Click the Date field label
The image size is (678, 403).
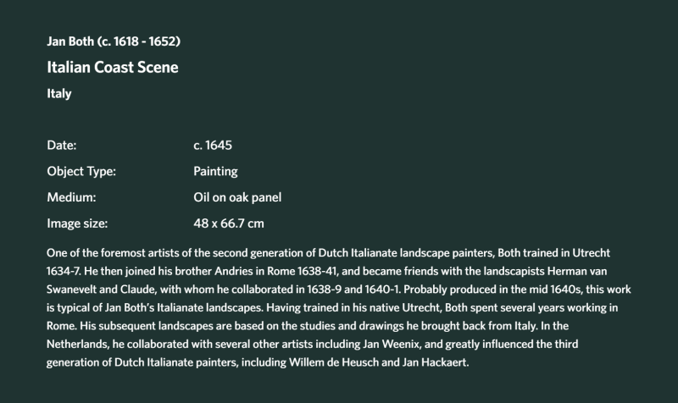[x=61, y=145]
